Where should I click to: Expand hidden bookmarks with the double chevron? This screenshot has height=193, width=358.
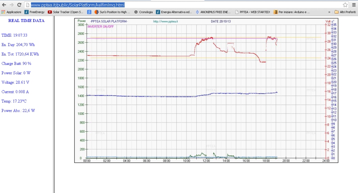(329, 12)
